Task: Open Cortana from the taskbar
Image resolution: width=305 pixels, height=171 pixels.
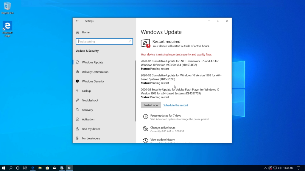Action: [18, 168]
